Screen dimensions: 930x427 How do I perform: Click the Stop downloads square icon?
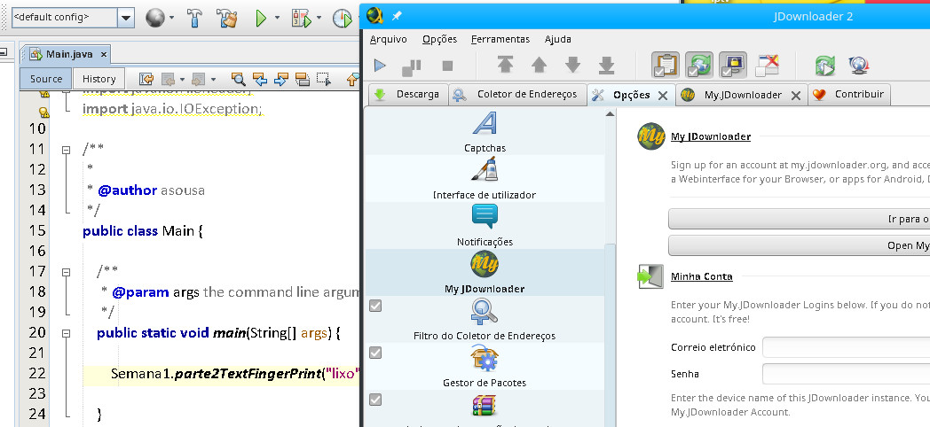tap(448, 66)
